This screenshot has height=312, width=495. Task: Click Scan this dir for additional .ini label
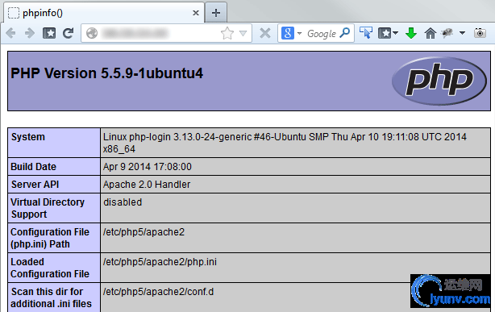pos(51,297)
